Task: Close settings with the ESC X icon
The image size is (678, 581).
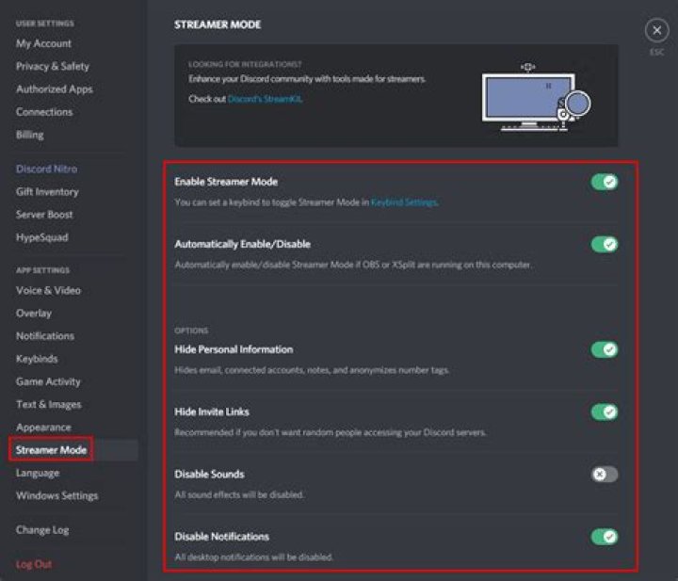Action: (x=656, y=31)
